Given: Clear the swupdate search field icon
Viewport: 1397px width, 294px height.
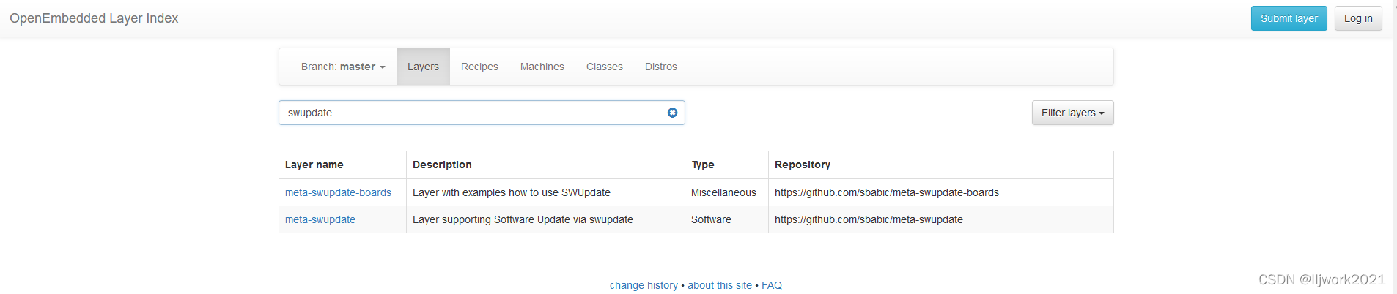Looking at the screenshot, I should coord(672,113).
